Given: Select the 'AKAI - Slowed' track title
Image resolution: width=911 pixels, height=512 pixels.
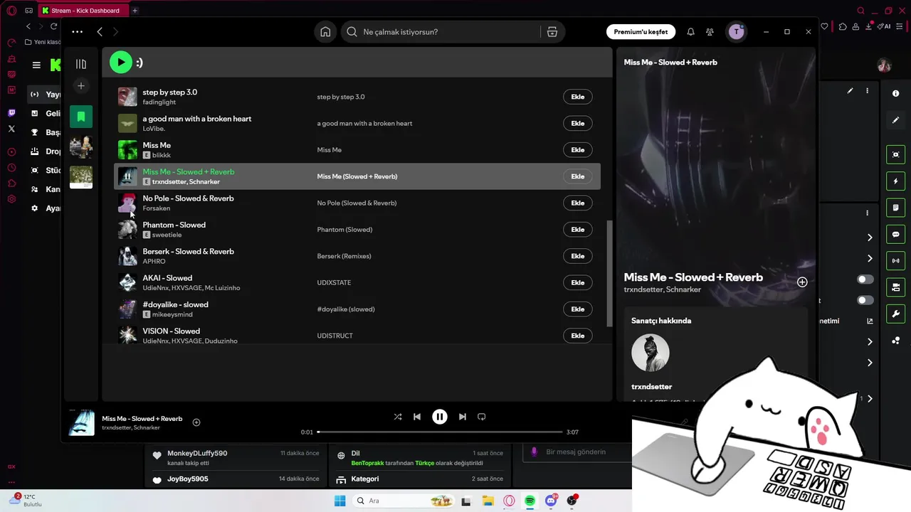Looking at the screenshot, I should click(x=167, y=278).
